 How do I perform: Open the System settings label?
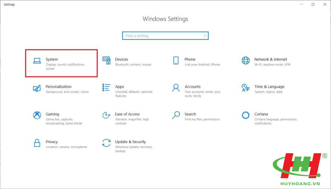tap(52, 60)
